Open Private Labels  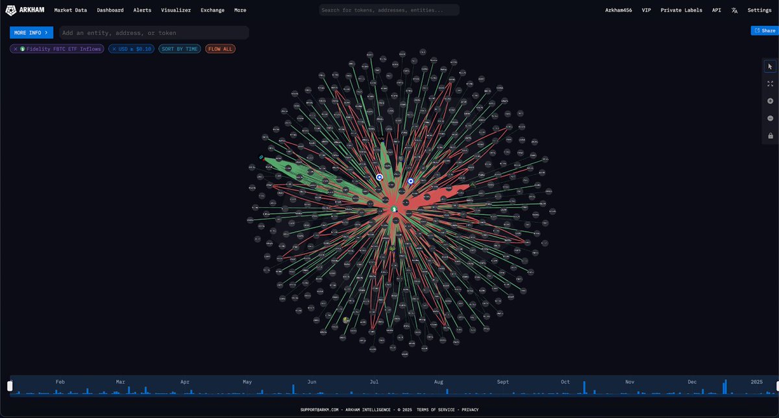coord(682,10)
